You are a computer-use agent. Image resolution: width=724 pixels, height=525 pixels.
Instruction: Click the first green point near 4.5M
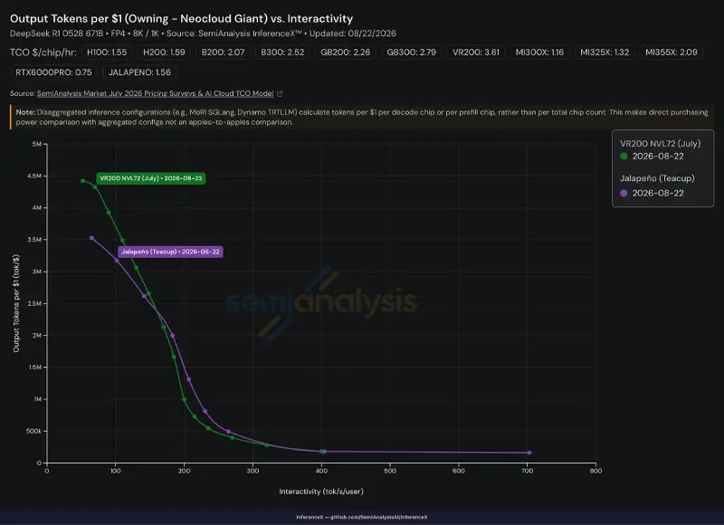(x=82, y=180)
